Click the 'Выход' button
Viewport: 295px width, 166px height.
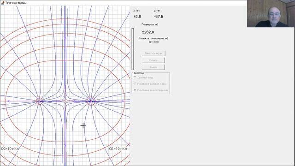(153, 67)
